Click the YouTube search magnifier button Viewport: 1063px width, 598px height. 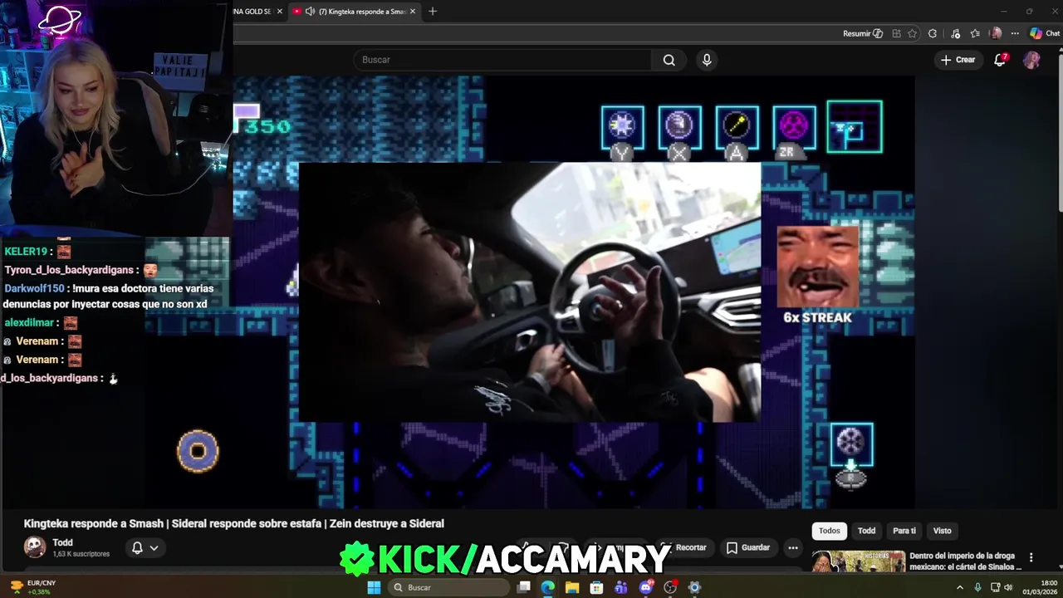(x=669, y=60)
